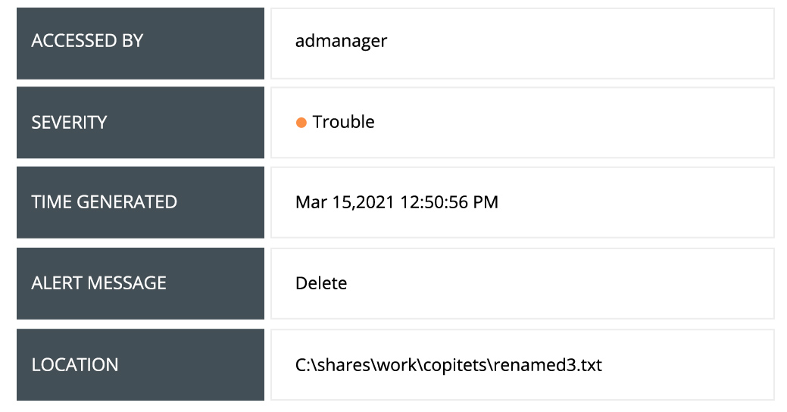This screenshot has height=412, width=787.
Task: Click the orange severity indicator dot
Action: 301,123
